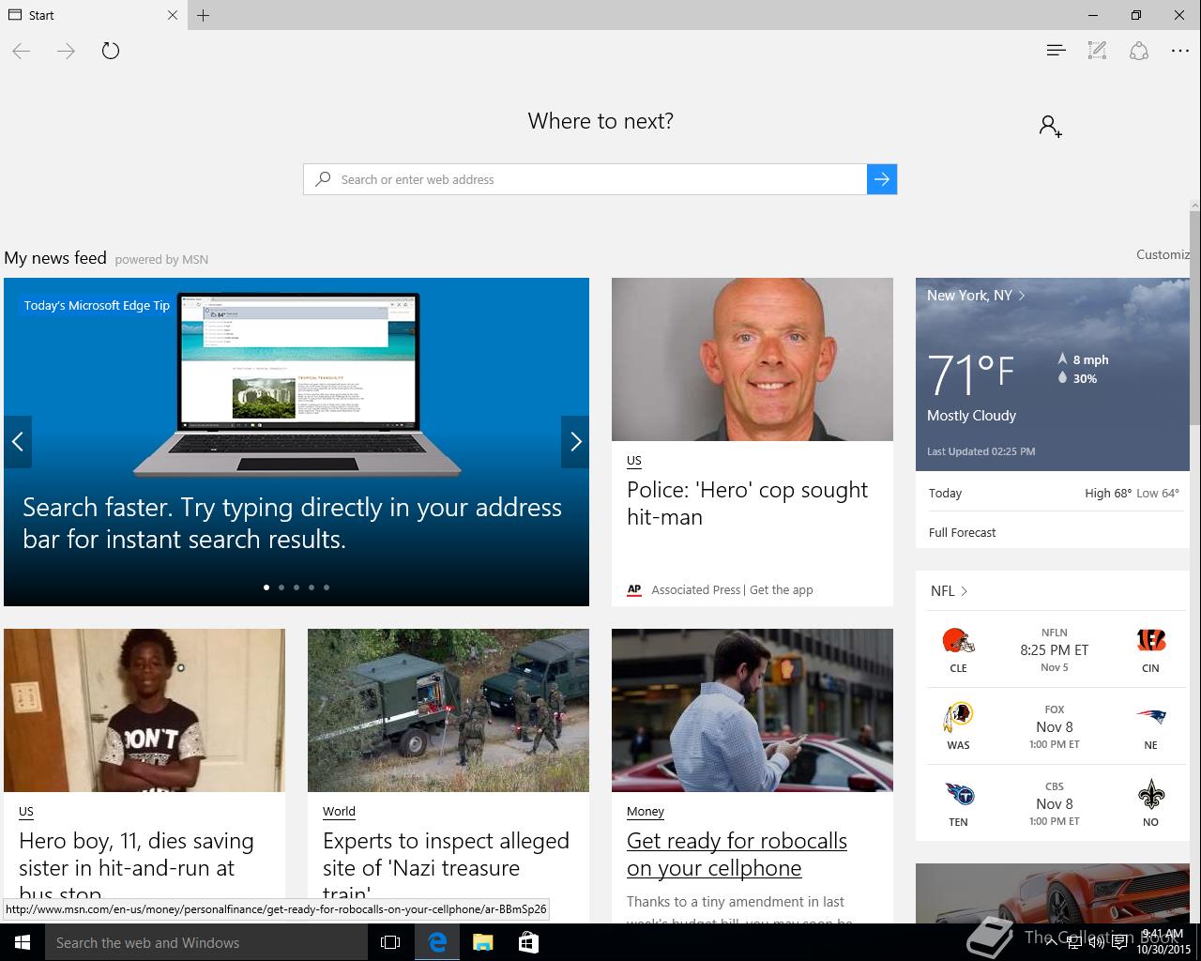
Task: Open the Hero boy, 11, dies saving sister story
Action: 136,867
